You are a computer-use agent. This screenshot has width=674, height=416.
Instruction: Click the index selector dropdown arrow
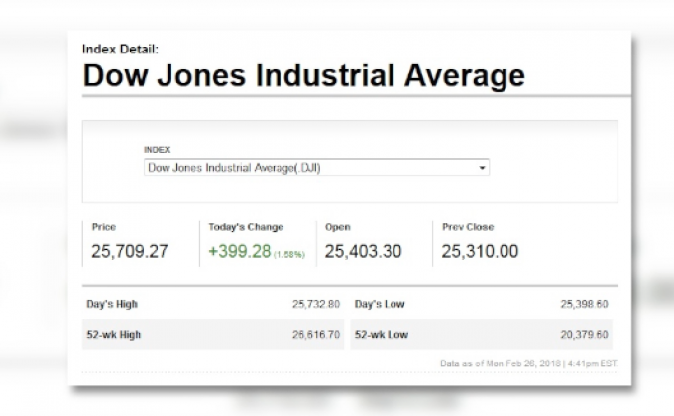pyautogui.click(x=483, y=169)
